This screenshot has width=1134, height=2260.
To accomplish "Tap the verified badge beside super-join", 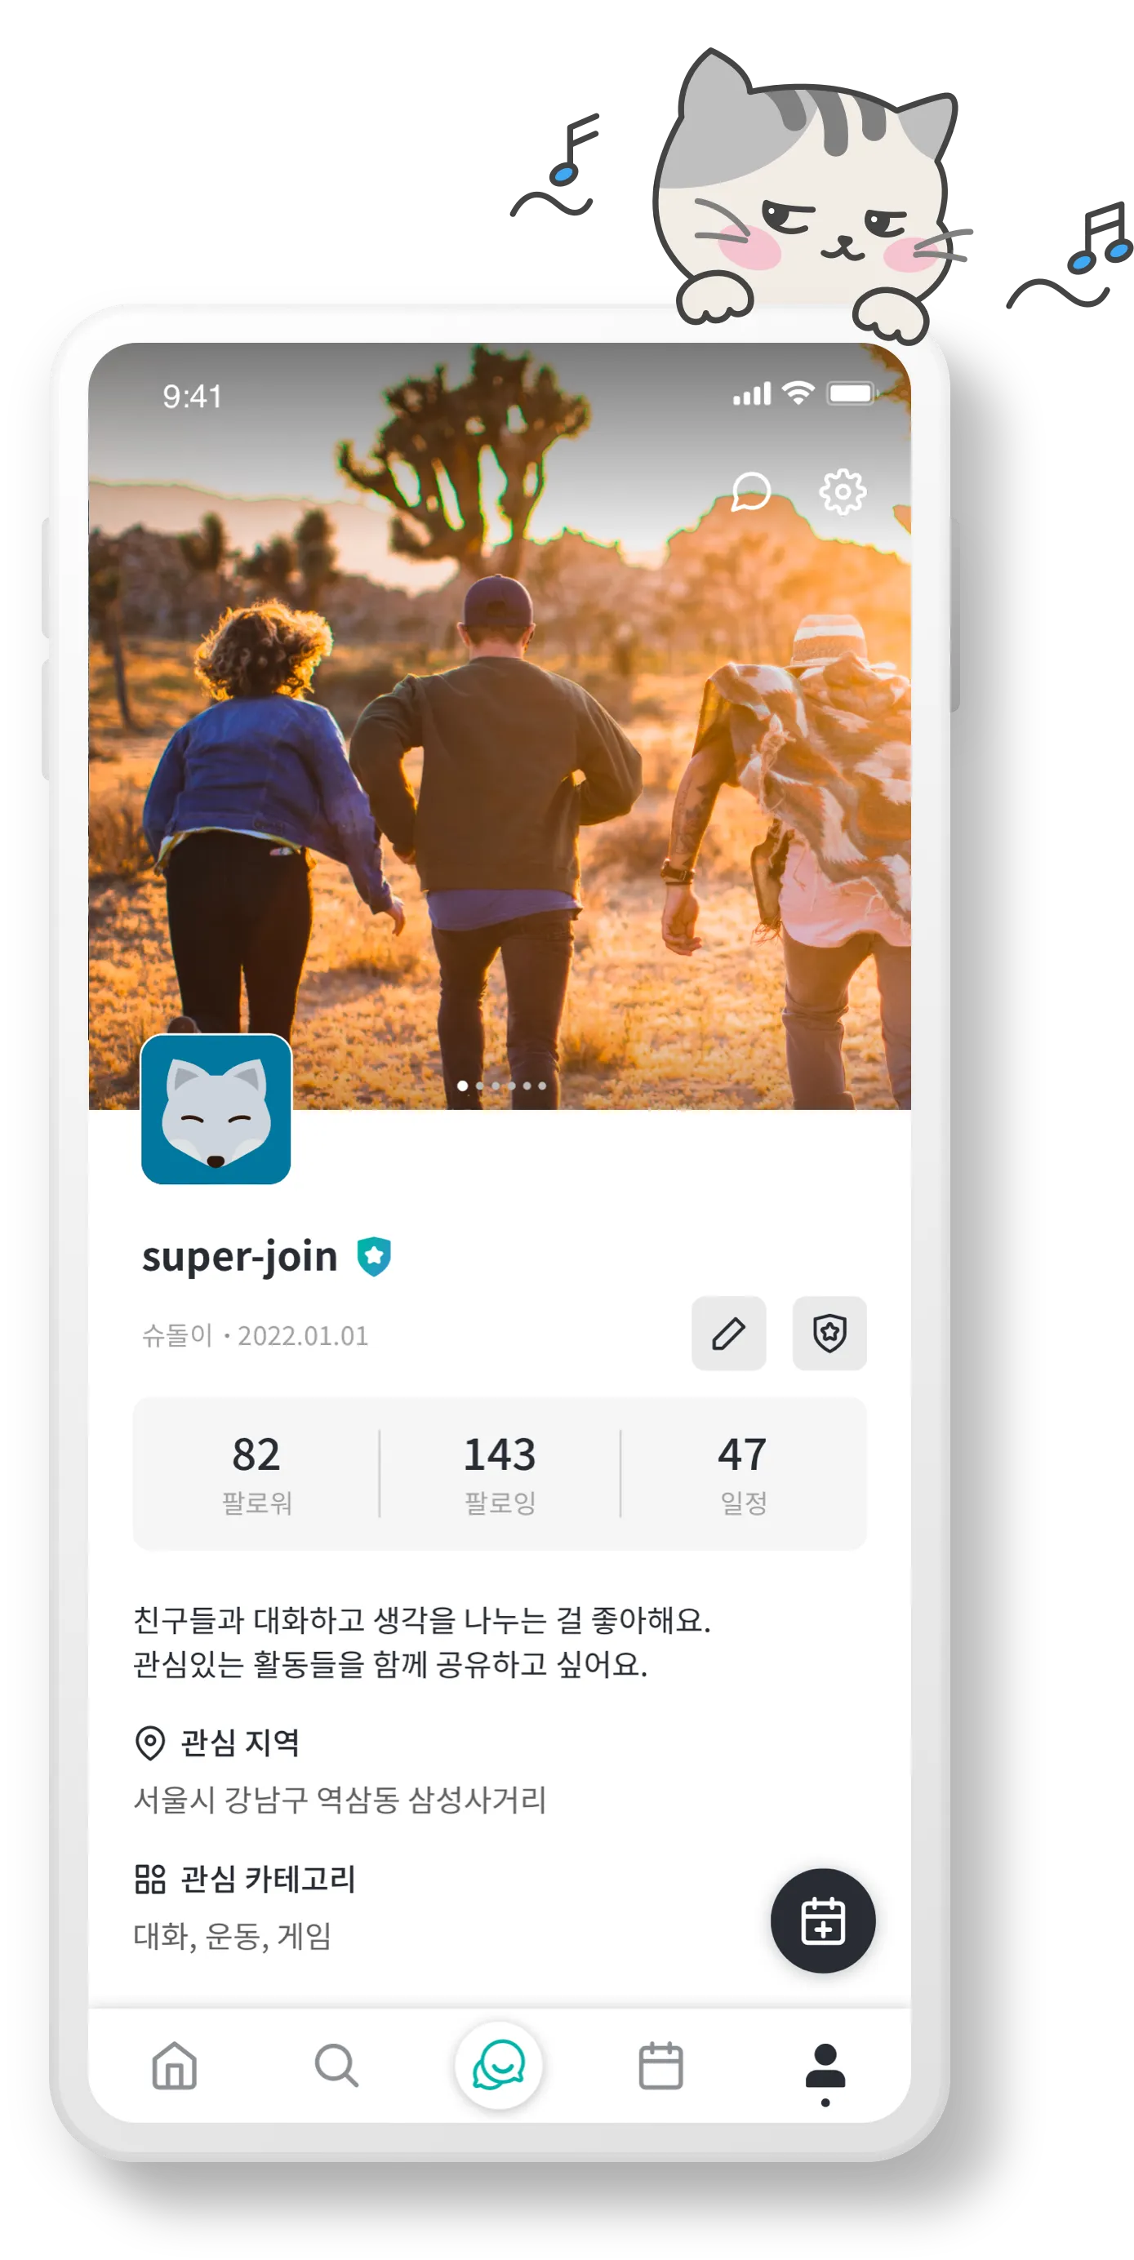I will pyautogui.click(x=374, y=1256).
